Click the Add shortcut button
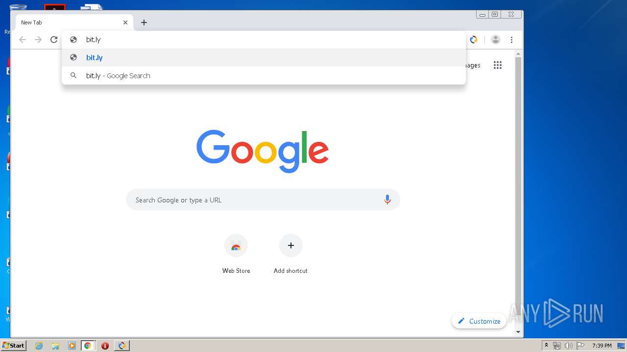This screenshot has height=352, width=627. 291,255
